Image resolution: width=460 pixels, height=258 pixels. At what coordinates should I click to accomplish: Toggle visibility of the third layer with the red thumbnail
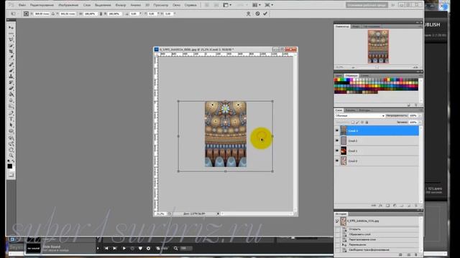pos(337,150)
